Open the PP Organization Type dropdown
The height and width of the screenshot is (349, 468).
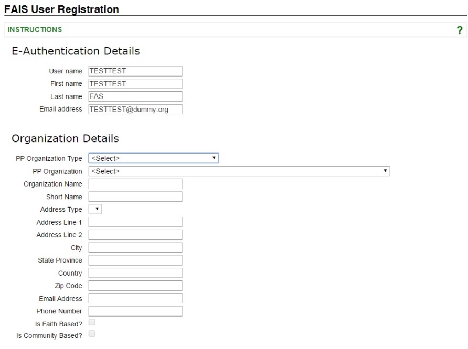click(153, 158)
